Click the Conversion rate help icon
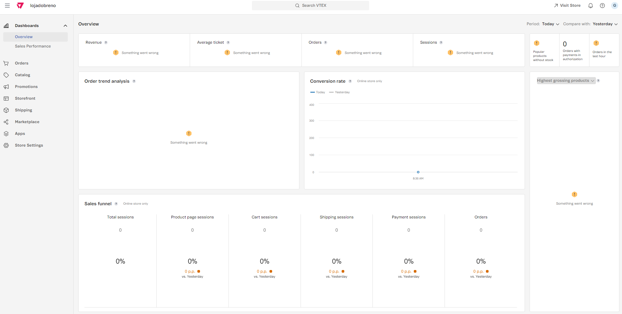The image size is (622, 314). 350,81
